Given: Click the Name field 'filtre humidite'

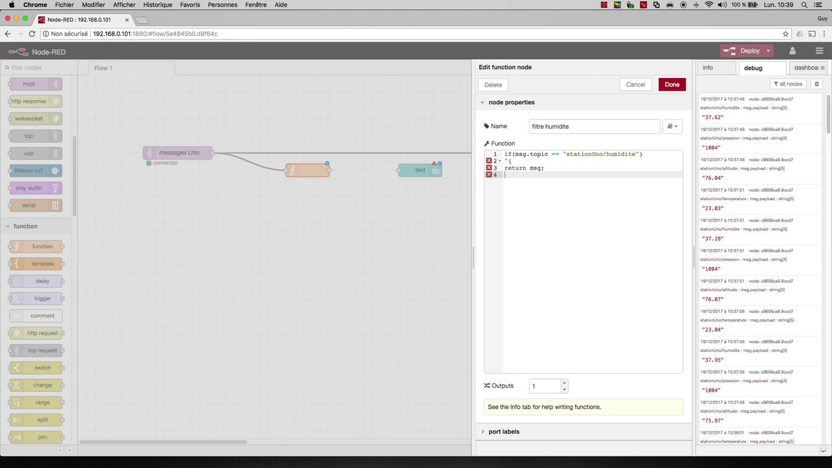Looking at the screenshot, I should [594, 126].
